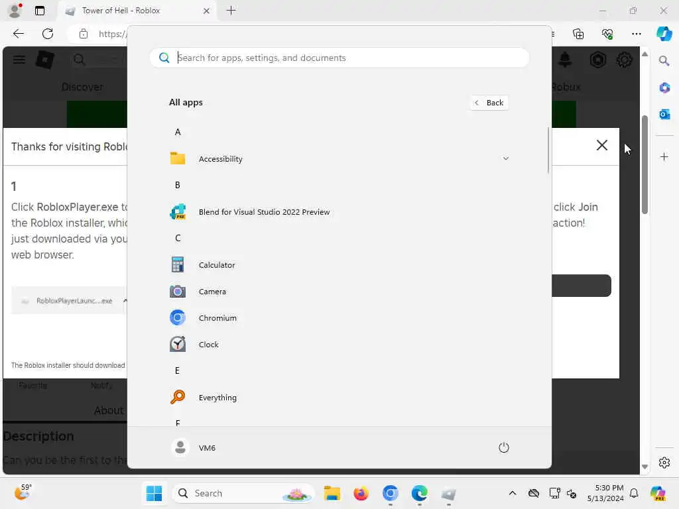Image resolution: width=679 pixels, height=509 pixels.
Task: Click the Edge browser back arrow
Action: pos(18,34)
